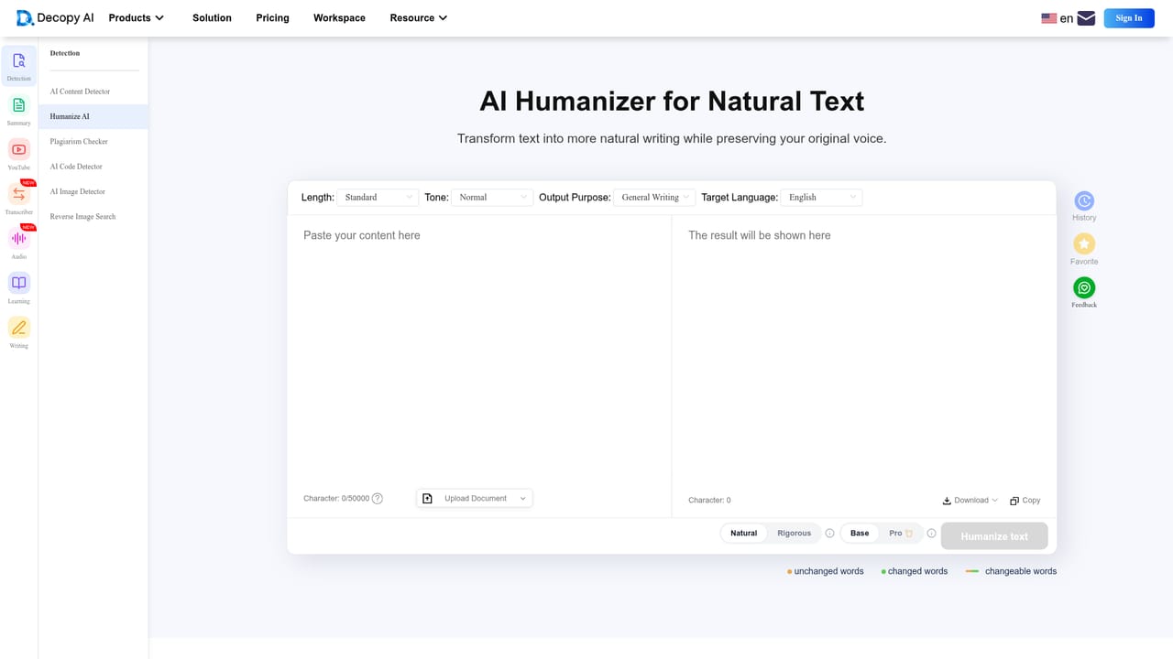
Task: Click the info icon beside Rigorous
Action: [x=829, y=533]
